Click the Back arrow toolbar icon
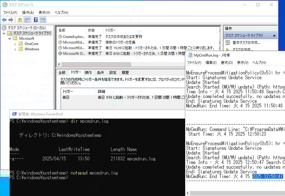 click(4, 20)
